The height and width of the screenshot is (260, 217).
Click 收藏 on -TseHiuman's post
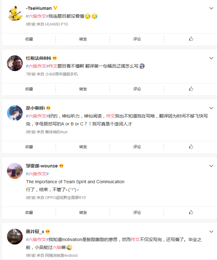tap(29, 39)
